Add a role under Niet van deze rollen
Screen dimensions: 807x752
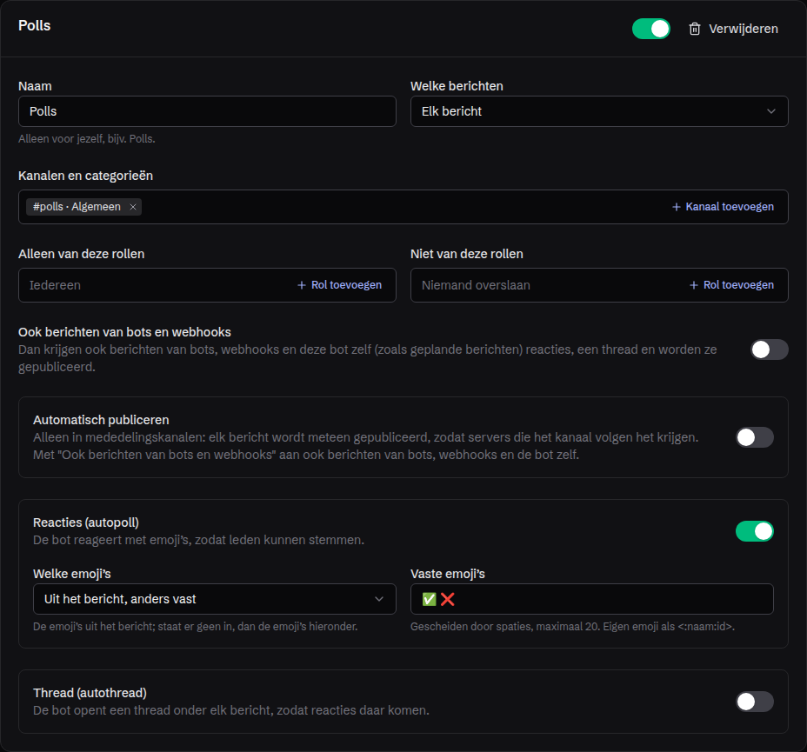[x=732, y=285]
